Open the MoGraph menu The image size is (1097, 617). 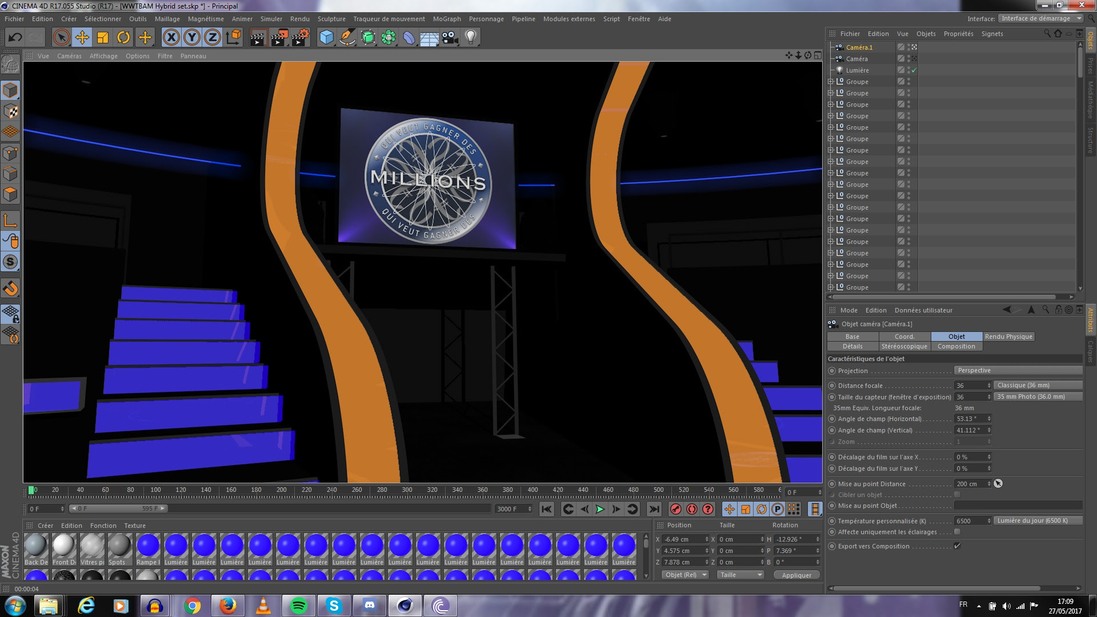click(446, 19)
